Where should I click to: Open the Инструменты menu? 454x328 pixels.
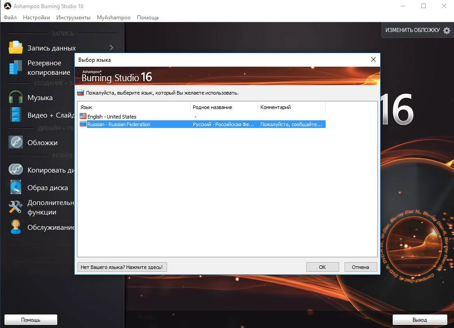tap(73, 18)
